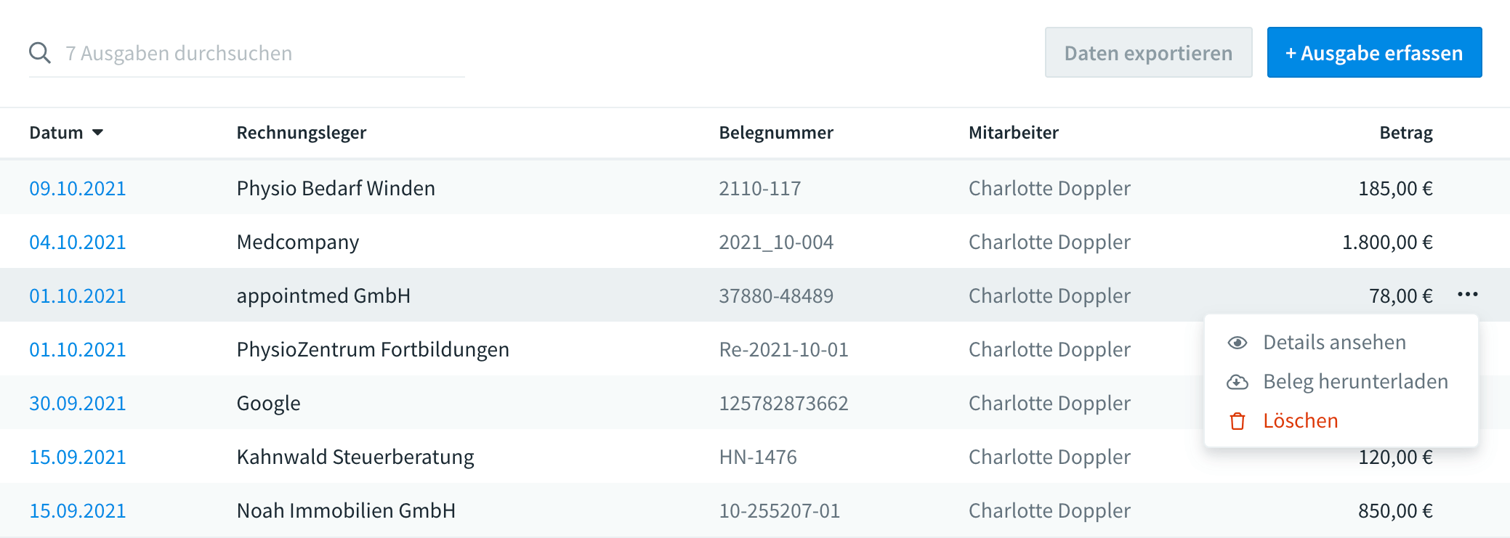Open expense dated 09.10.2021
This screenshot has width=1510, height=538.
click(78, 189)
